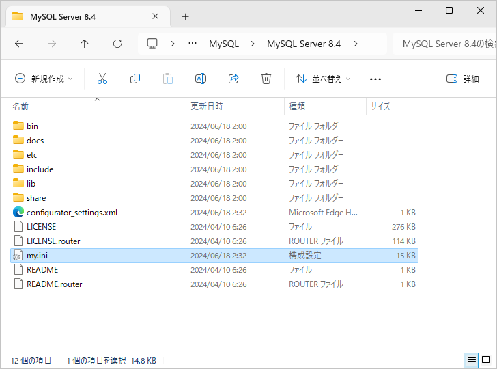Click the Cut scissors icon

pyautogui.click(x=102, y=79)
